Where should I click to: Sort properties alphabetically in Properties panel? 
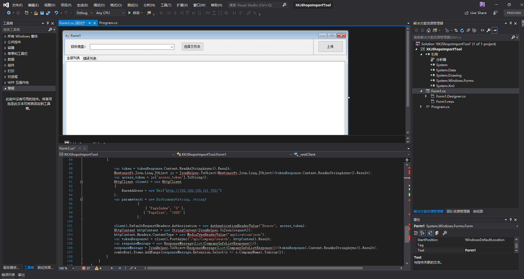[x=423, y=233]
